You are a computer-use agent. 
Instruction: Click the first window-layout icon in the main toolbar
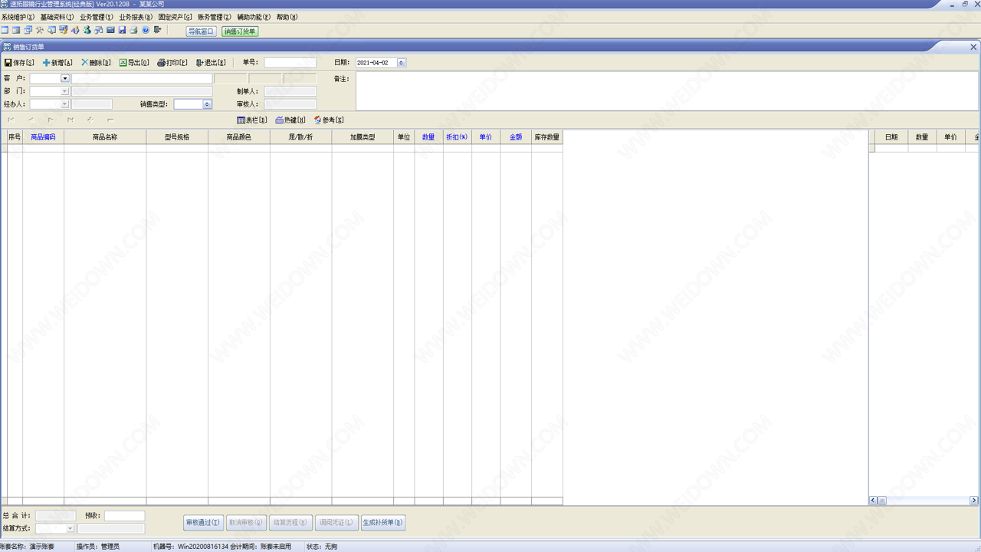[5, 30]
